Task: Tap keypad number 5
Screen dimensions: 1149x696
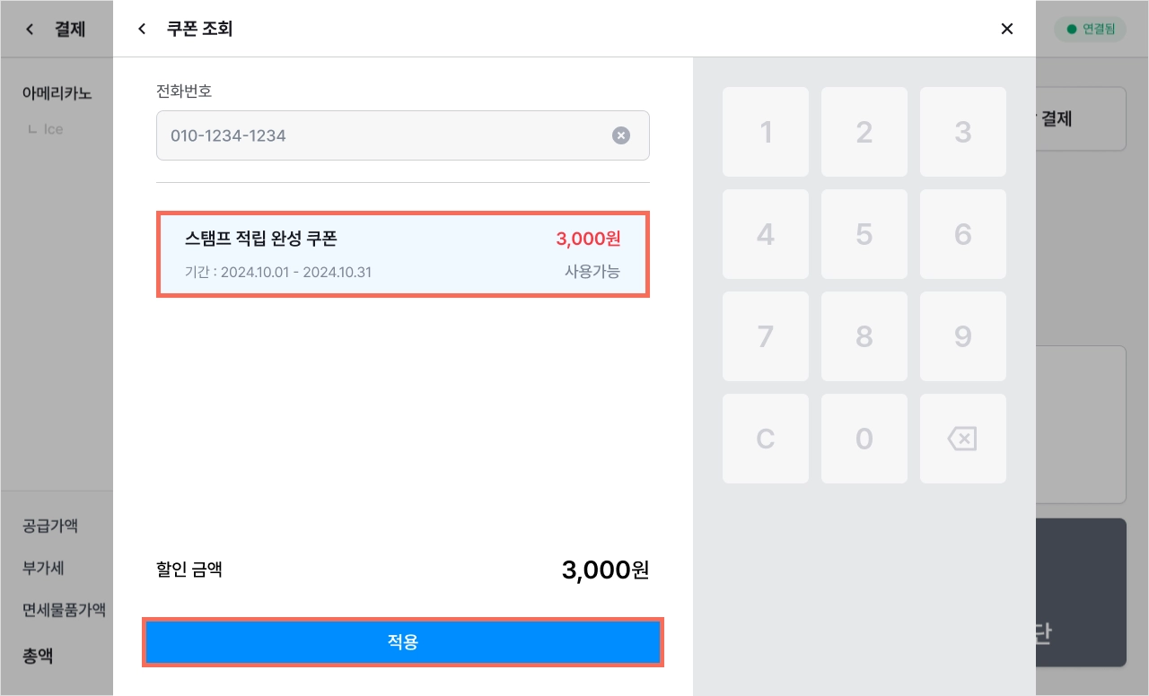Action: 864,234
